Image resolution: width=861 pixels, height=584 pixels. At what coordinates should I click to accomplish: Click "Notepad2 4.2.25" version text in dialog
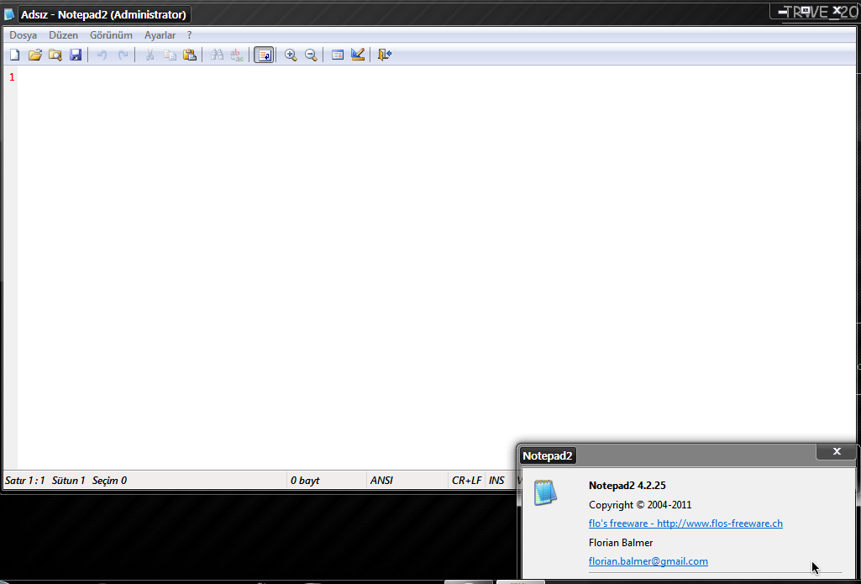coord(627,486)
